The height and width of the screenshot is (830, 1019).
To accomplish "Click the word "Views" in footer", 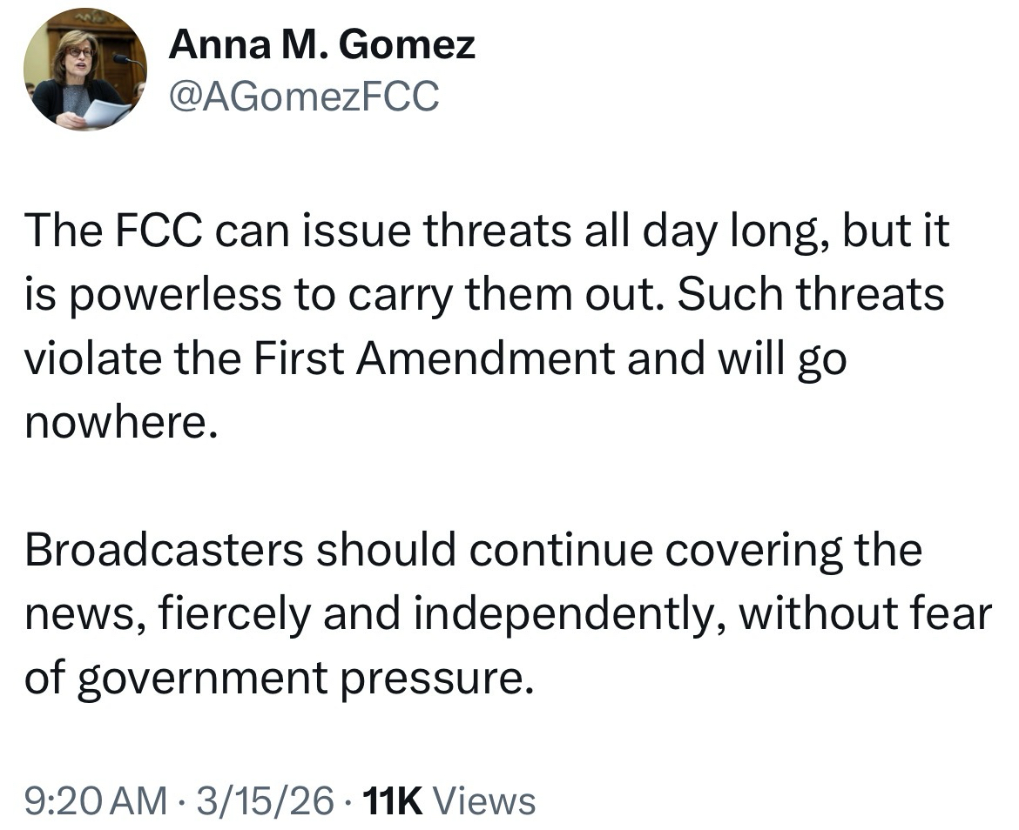I will pyautogui.click(x=483, y=800).
